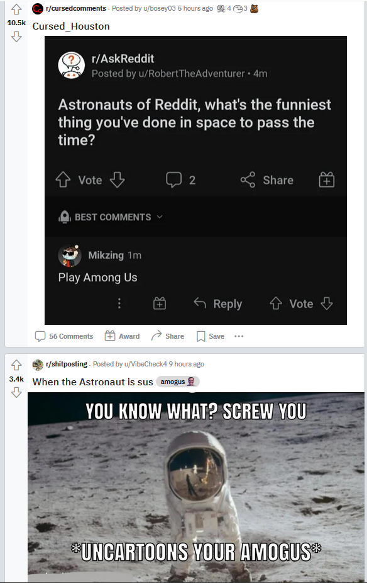Open the AskReddit screenshot image
Screen dimensions: 367x583
click(195, 180)
